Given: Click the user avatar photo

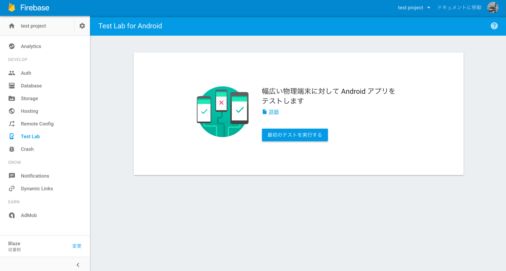Looking at the screenshot, I should pos(492,7).
